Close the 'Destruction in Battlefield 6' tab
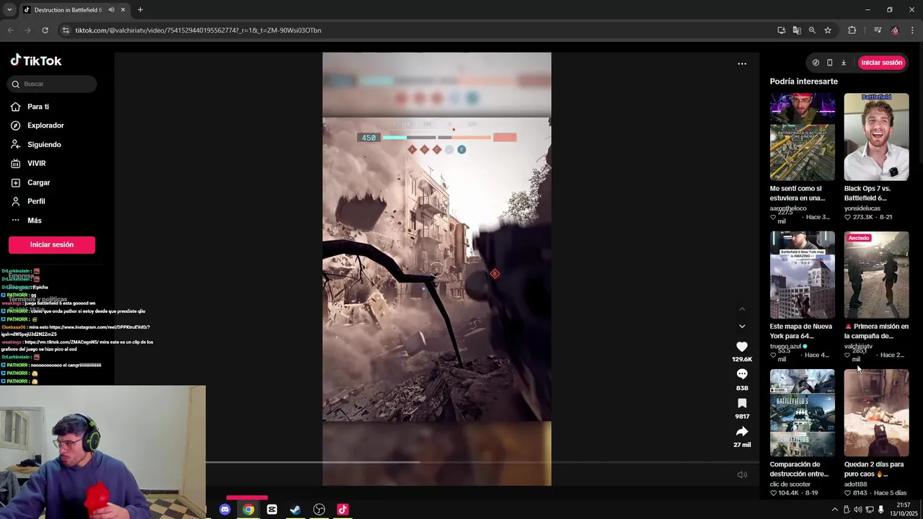The image size is (923, 519). [123, 10]
